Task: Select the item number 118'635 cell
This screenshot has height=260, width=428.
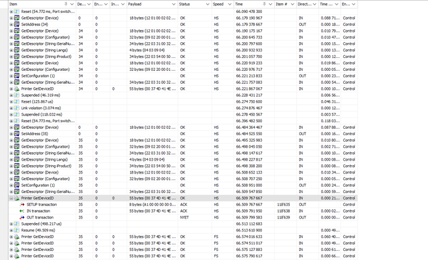Action: pos(283,205)
